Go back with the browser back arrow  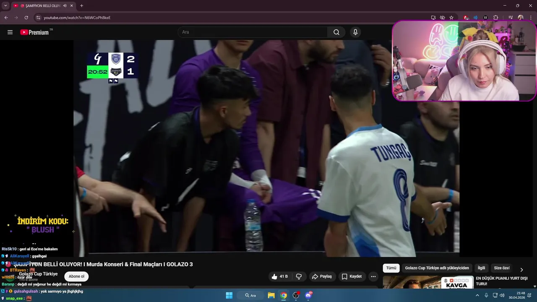click(x=6, y=18)
